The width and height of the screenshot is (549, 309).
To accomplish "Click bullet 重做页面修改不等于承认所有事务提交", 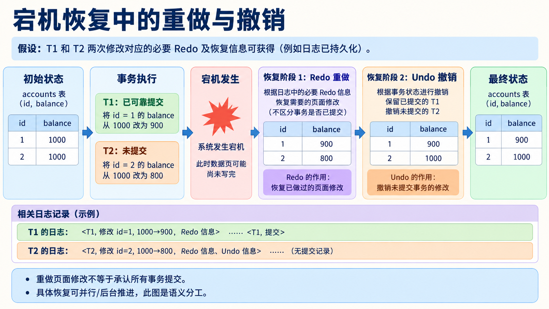I will pos(112,279).
